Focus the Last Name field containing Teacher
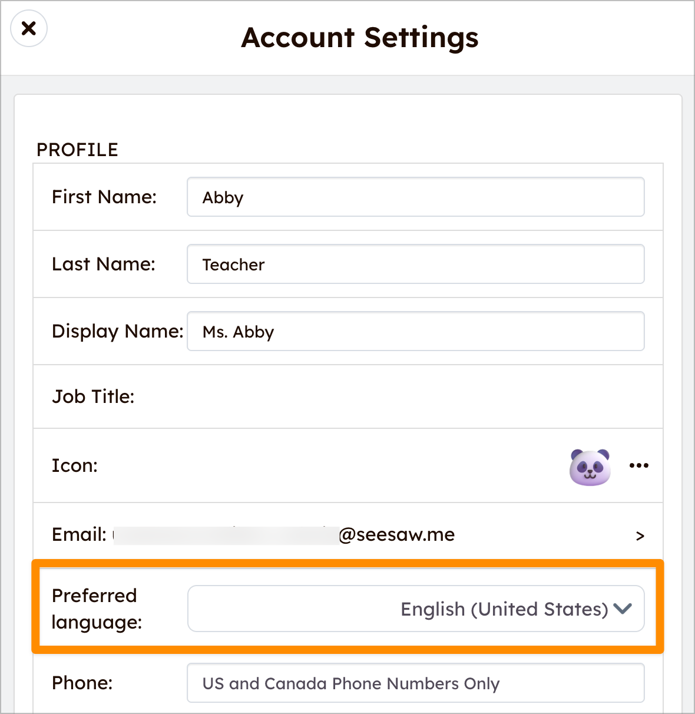 (x=415, y=265)
